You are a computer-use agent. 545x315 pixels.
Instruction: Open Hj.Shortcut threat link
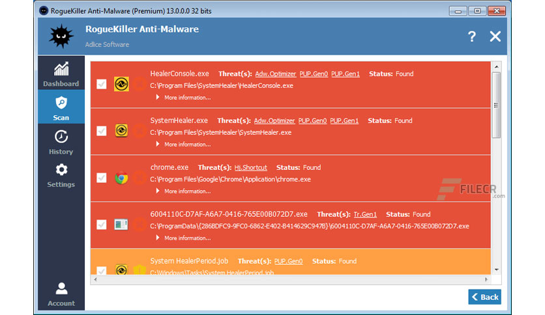click(250, 167)
